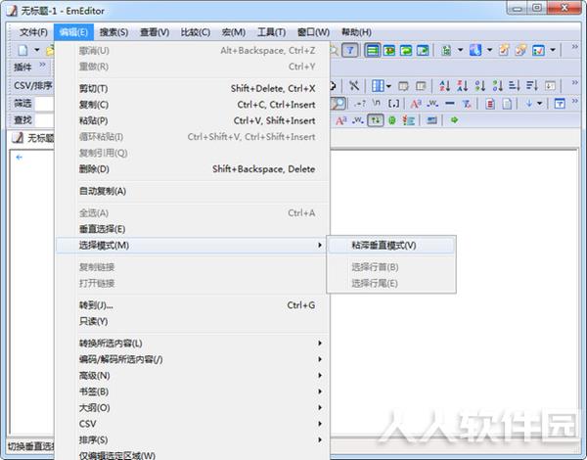Image resolution: width=587 pixels, height=460 pixels.
Task: Expand 书签(B) submenu
Action: pyautogui.click(x=192, y=391)
